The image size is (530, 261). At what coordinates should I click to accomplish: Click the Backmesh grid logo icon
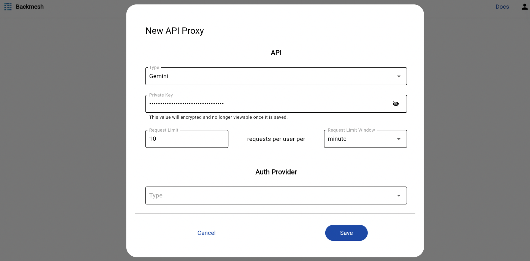point(8,7)
